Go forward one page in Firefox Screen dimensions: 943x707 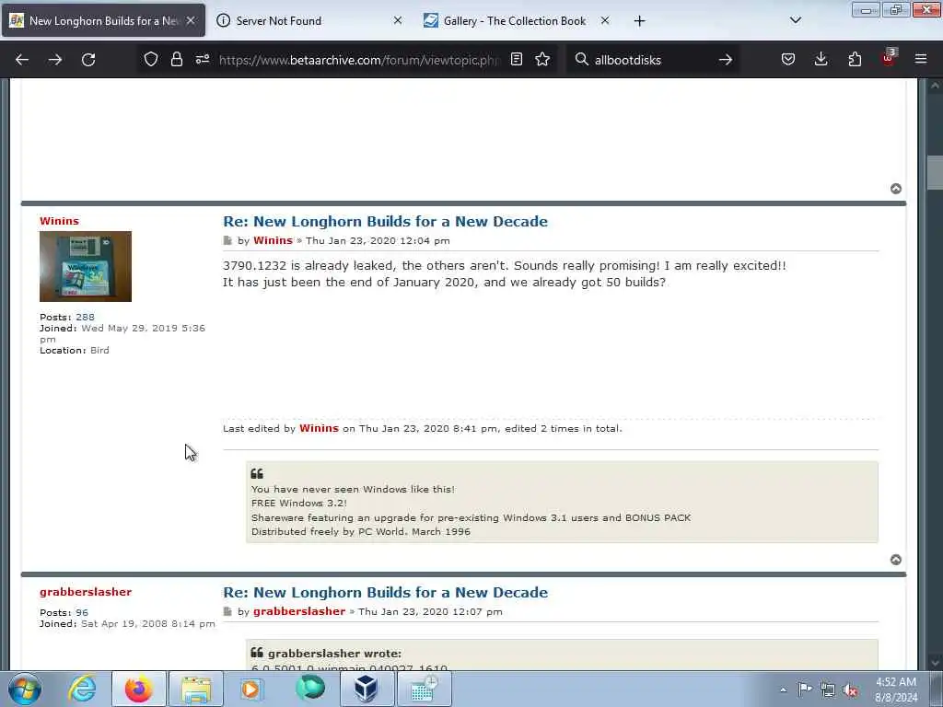pos(55,60)
